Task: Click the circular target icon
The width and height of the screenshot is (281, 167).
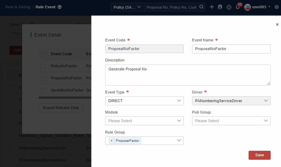Action: [x=229, y=7]
